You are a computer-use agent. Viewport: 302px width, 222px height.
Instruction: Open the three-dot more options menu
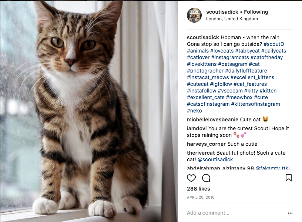[x=290, y=213]
